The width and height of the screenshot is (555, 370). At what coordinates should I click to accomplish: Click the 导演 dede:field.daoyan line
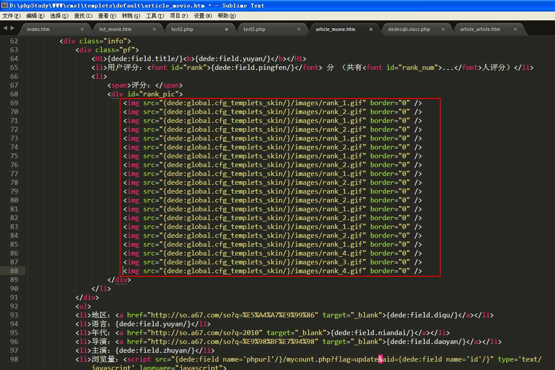click(288, 342)
